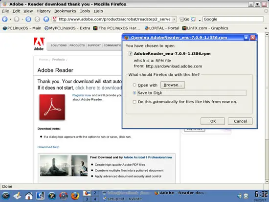The height and width of the screenshot is (202, 269).
Task: Click the shade button on the dialog title bar
Action: [x=246, y=38]
